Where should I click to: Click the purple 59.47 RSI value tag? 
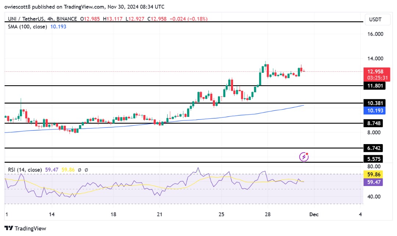373,182
